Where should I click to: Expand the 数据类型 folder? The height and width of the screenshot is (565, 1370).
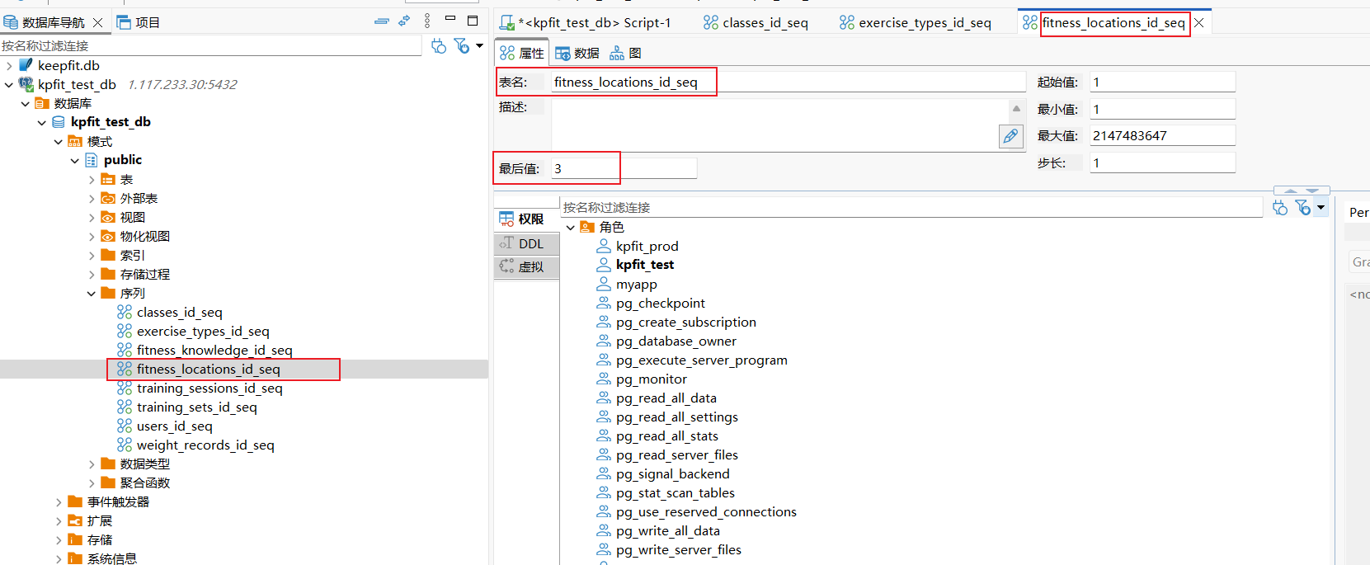(x=92, y=464)
